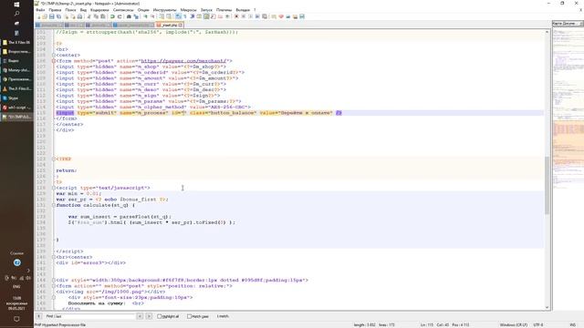Click the Playback macro toolbar icon
Image resolution: width=584 pixels, height=328 pixels.
(251, 16)
